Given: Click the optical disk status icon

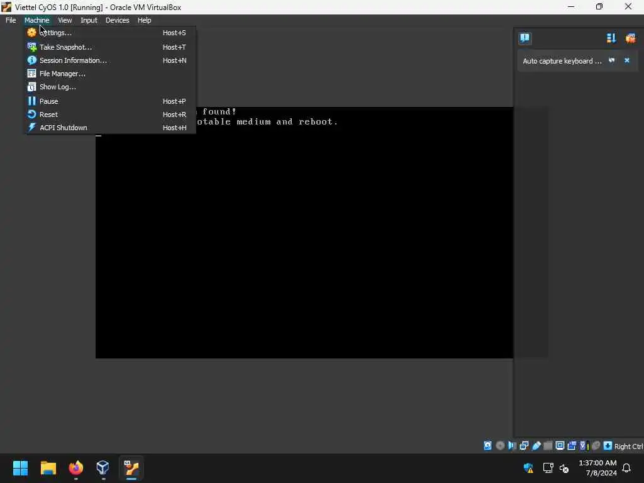Looking at the screenshot, I should tap(500, 446).
